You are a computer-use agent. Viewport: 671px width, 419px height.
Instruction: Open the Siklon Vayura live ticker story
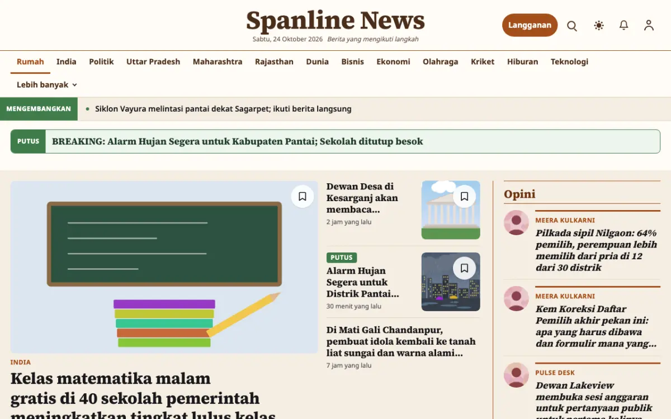pyautogui.click(x=223, y=109)
